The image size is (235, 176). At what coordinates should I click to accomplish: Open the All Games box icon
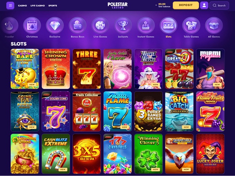[x=214, y=25]
